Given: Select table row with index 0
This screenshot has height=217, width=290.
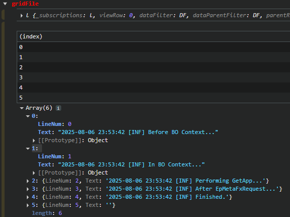Looking at the screenshot, I should coord(153,47).
